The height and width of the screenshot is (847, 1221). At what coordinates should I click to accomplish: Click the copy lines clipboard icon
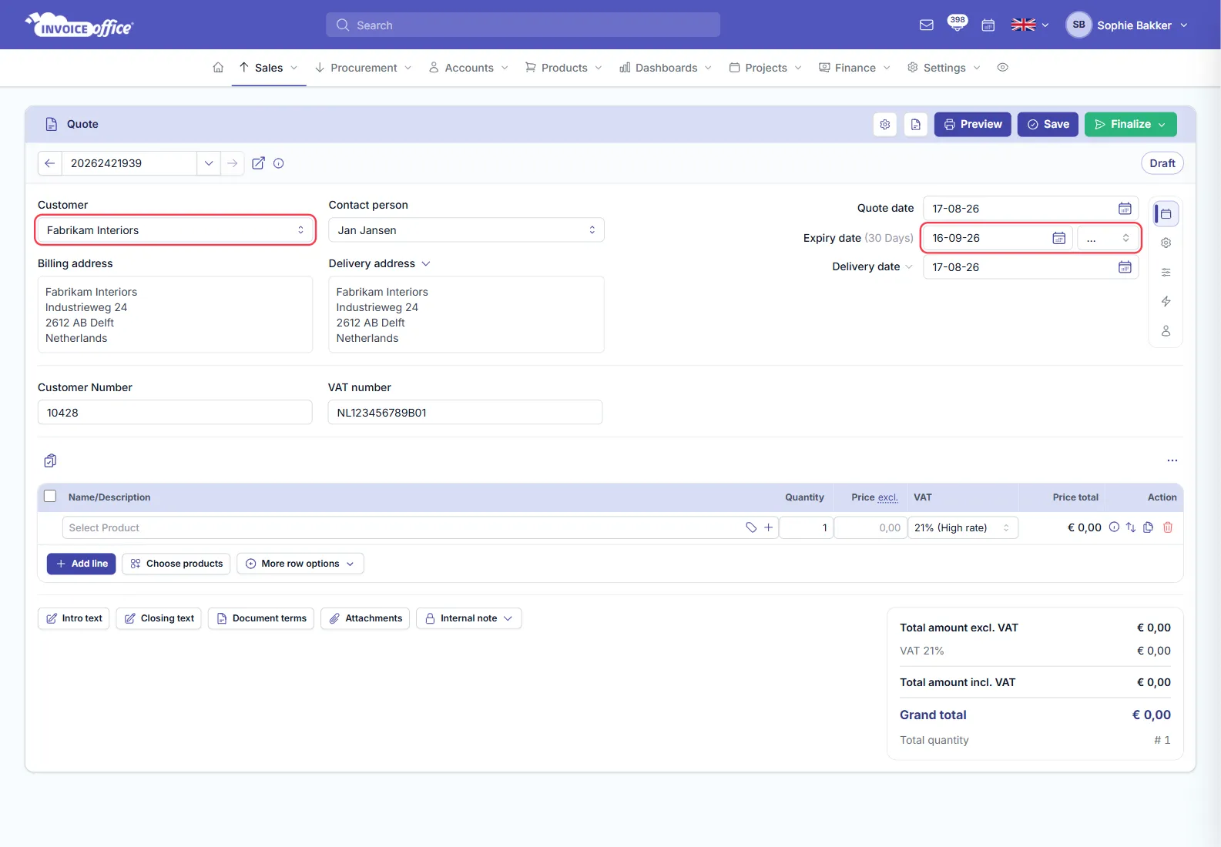click(x=50, y=460)
